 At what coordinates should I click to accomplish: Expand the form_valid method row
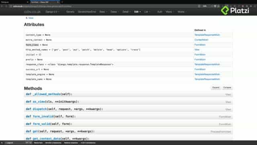coord(128,124)
